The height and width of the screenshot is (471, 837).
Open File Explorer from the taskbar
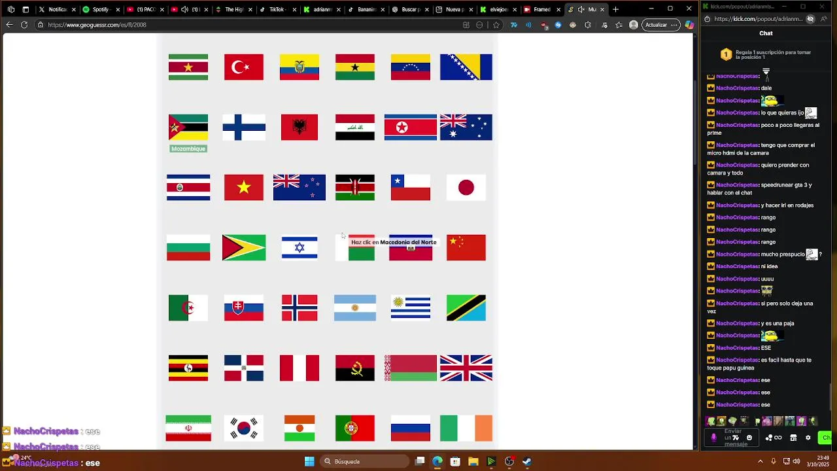(x=473, y=461)
